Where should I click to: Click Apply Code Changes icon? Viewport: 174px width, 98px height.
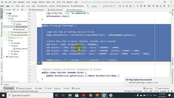coord(127,6)
